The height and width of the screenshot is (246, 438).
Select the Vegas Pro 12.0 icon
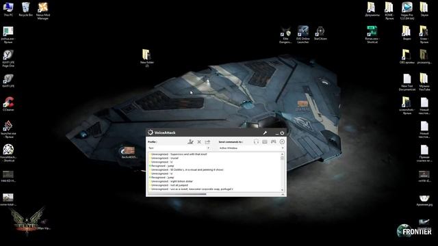[407, 11]
